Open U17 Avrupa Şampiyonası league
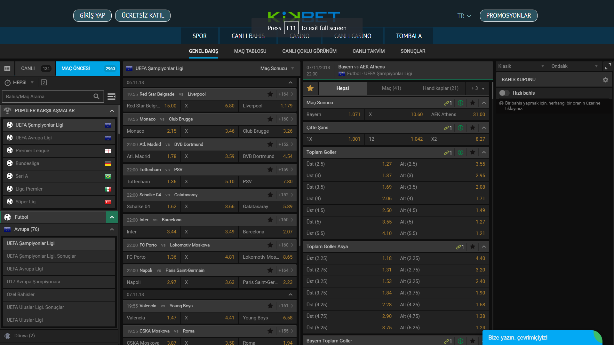The height and width of the screenshot is (345, 614). (59, 282)
